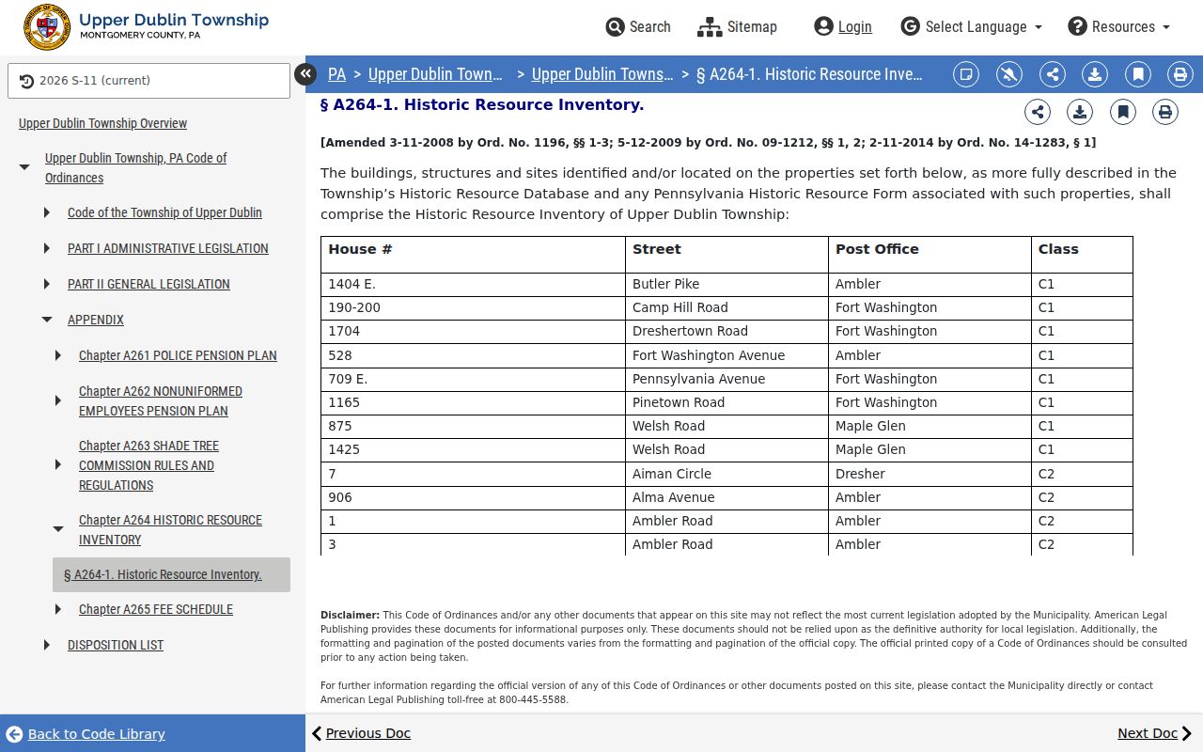Click the Login link
This screenshot has width=1203, height=752.
pos(843,26)
